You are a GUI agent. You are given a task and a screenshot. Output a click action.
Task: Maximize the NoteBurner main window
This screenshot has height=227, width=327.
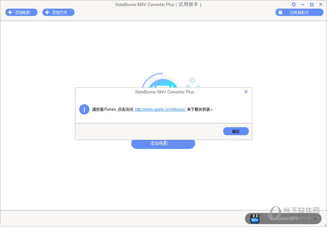[312, 4]
